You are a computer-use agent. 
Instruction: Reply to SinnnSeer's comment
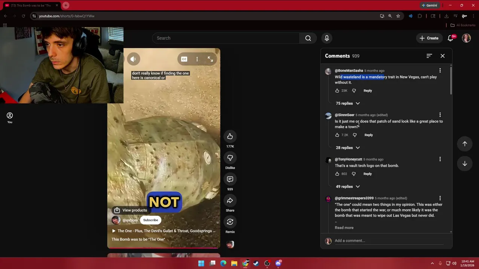pos(369,135)
